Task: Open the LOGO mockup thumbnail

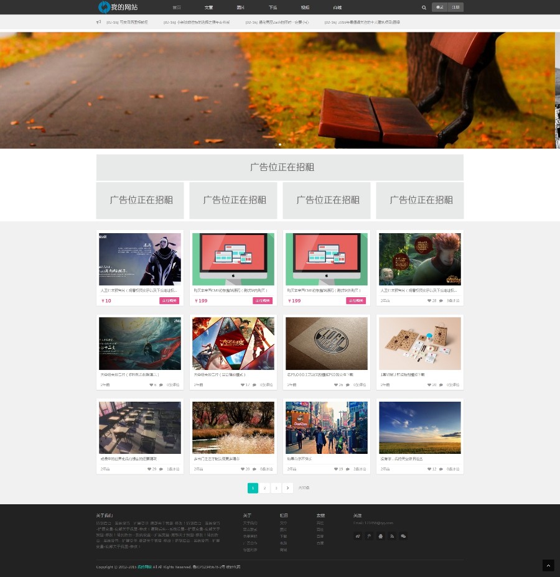Action: coord(327,343)
